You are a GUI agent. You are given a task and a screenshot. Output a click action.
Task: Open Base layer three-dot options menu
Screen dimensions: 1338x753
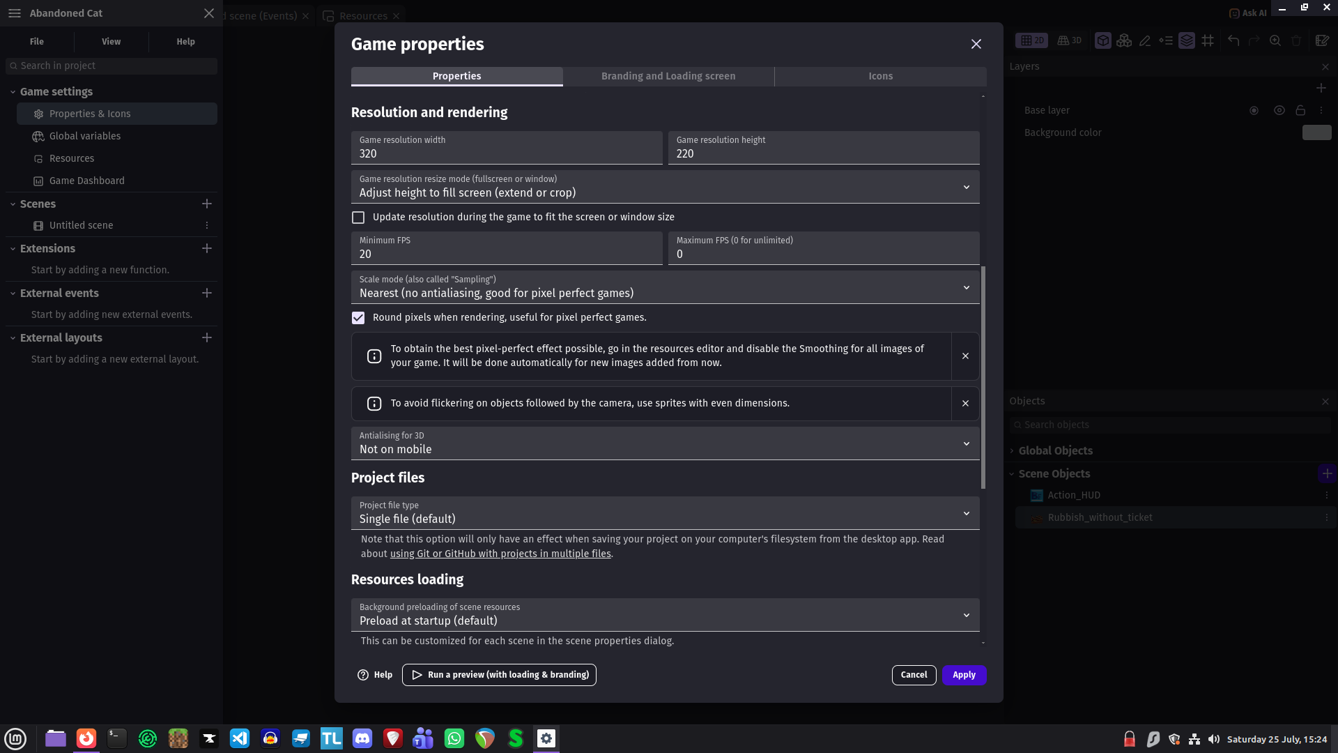pos(1321,110)
